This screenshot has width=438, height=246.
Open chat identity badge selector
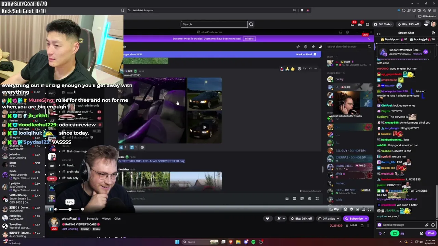point(379,225)
